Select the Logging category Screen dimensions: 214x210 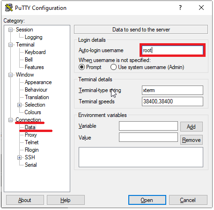34,37
